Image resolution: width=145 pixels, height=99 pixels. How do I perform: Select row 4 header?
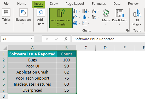coord(4,72)
